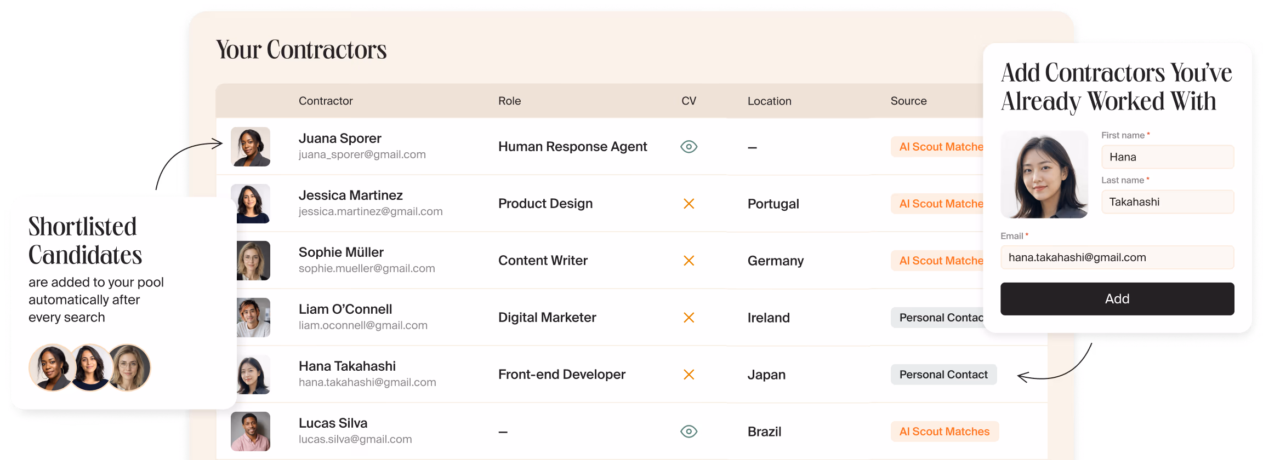The image size is (1263, 460).
Task: Click the CV cross icon for Sophie Müller
Action: pyautogui.click(x=689, y=261)
